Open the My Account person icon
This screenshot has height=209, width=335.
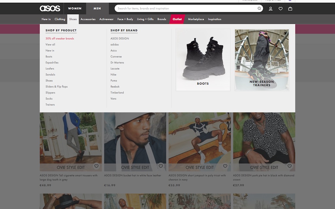click(271, 9)
